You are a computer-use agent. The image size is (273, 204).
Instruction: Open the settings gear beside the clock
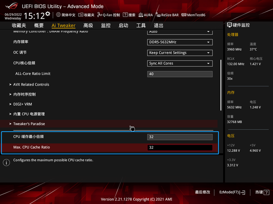[x=48, y=14]
